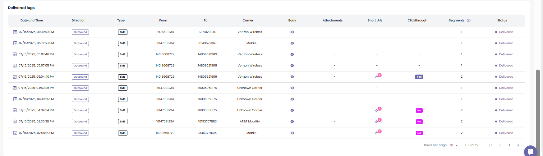Open the chat support widget
Viewport: 543px width, 156px height.
(530, 151)
